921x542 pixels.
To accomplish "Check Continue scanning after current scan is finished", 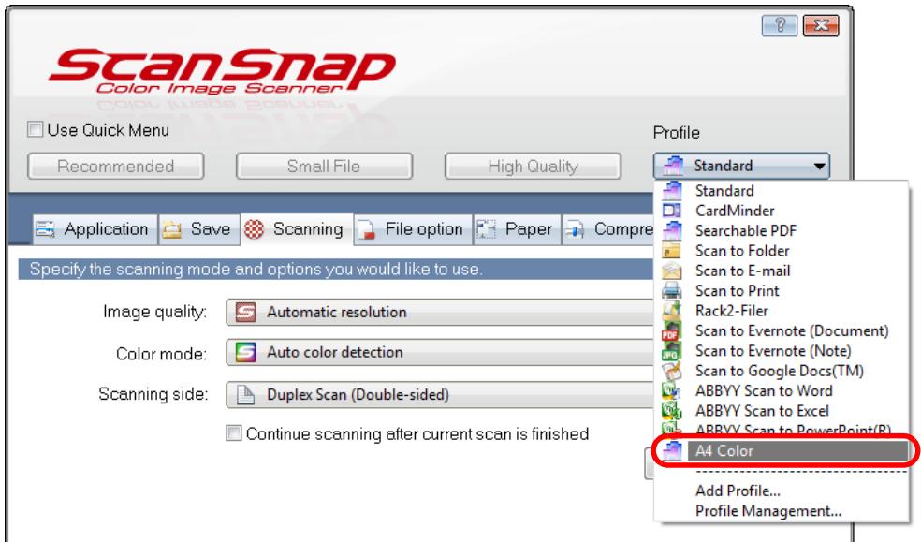I will pos(234,433).
